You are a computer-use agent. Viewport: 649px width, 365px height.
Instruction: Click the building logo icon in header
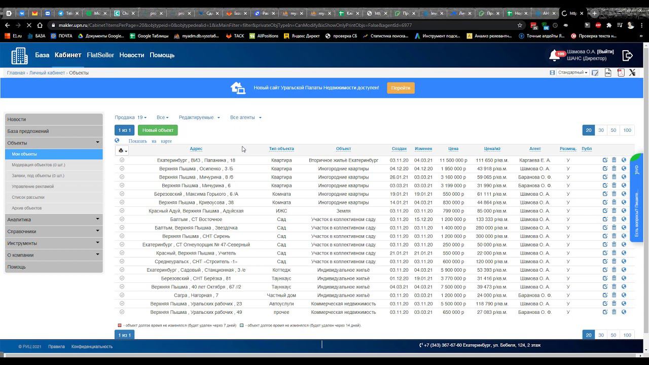[19, 56]
